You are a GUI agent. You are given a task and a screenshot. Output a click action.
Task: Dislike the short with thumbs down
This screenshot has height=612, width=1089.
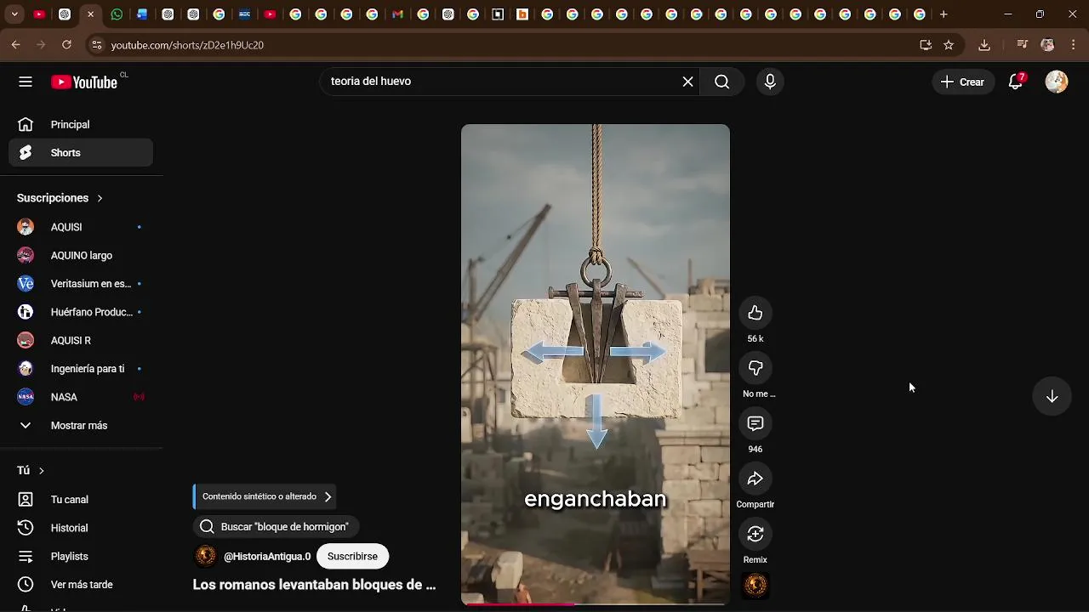pyautogui.click(x=755, y=368)
